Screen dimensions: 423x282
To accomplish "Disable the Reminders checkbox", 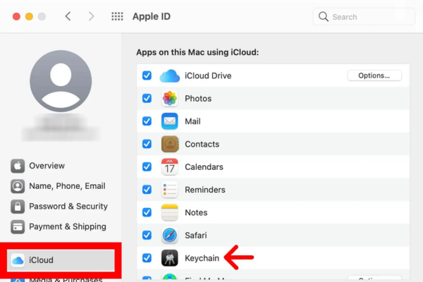I will pyautogui.click(x=147, y=190).
